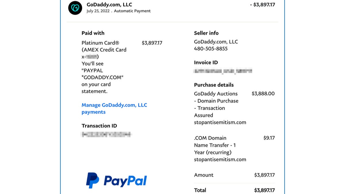Click the Paid with heading
Image resolution: width=345 pixels, height=194 pixels.
click(93, 33)
